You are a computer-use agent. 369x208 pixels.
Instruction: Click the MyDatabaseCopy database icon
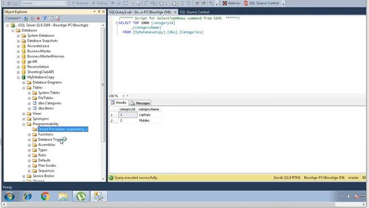tap(24, 77)
